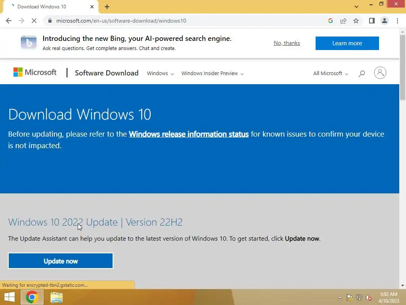Click the page vertical scrollbar thumb
Screen dimensions: 406x305
coord(403,68)
